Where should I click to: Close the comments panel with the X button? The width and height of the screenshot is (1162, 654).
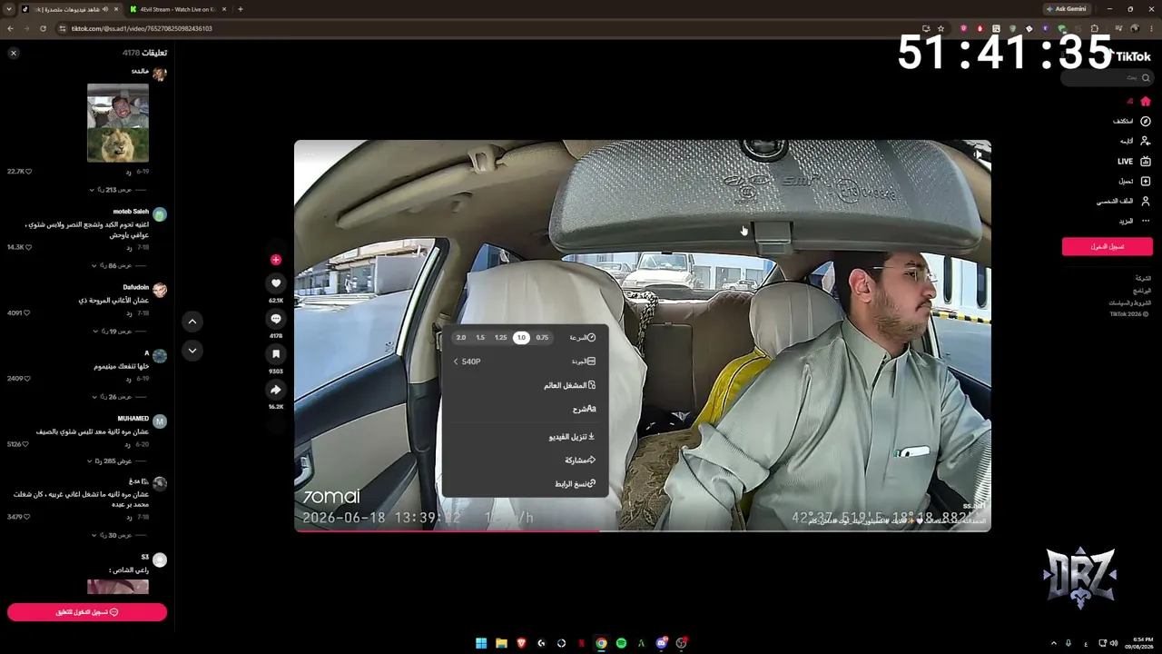click(14, 54)
